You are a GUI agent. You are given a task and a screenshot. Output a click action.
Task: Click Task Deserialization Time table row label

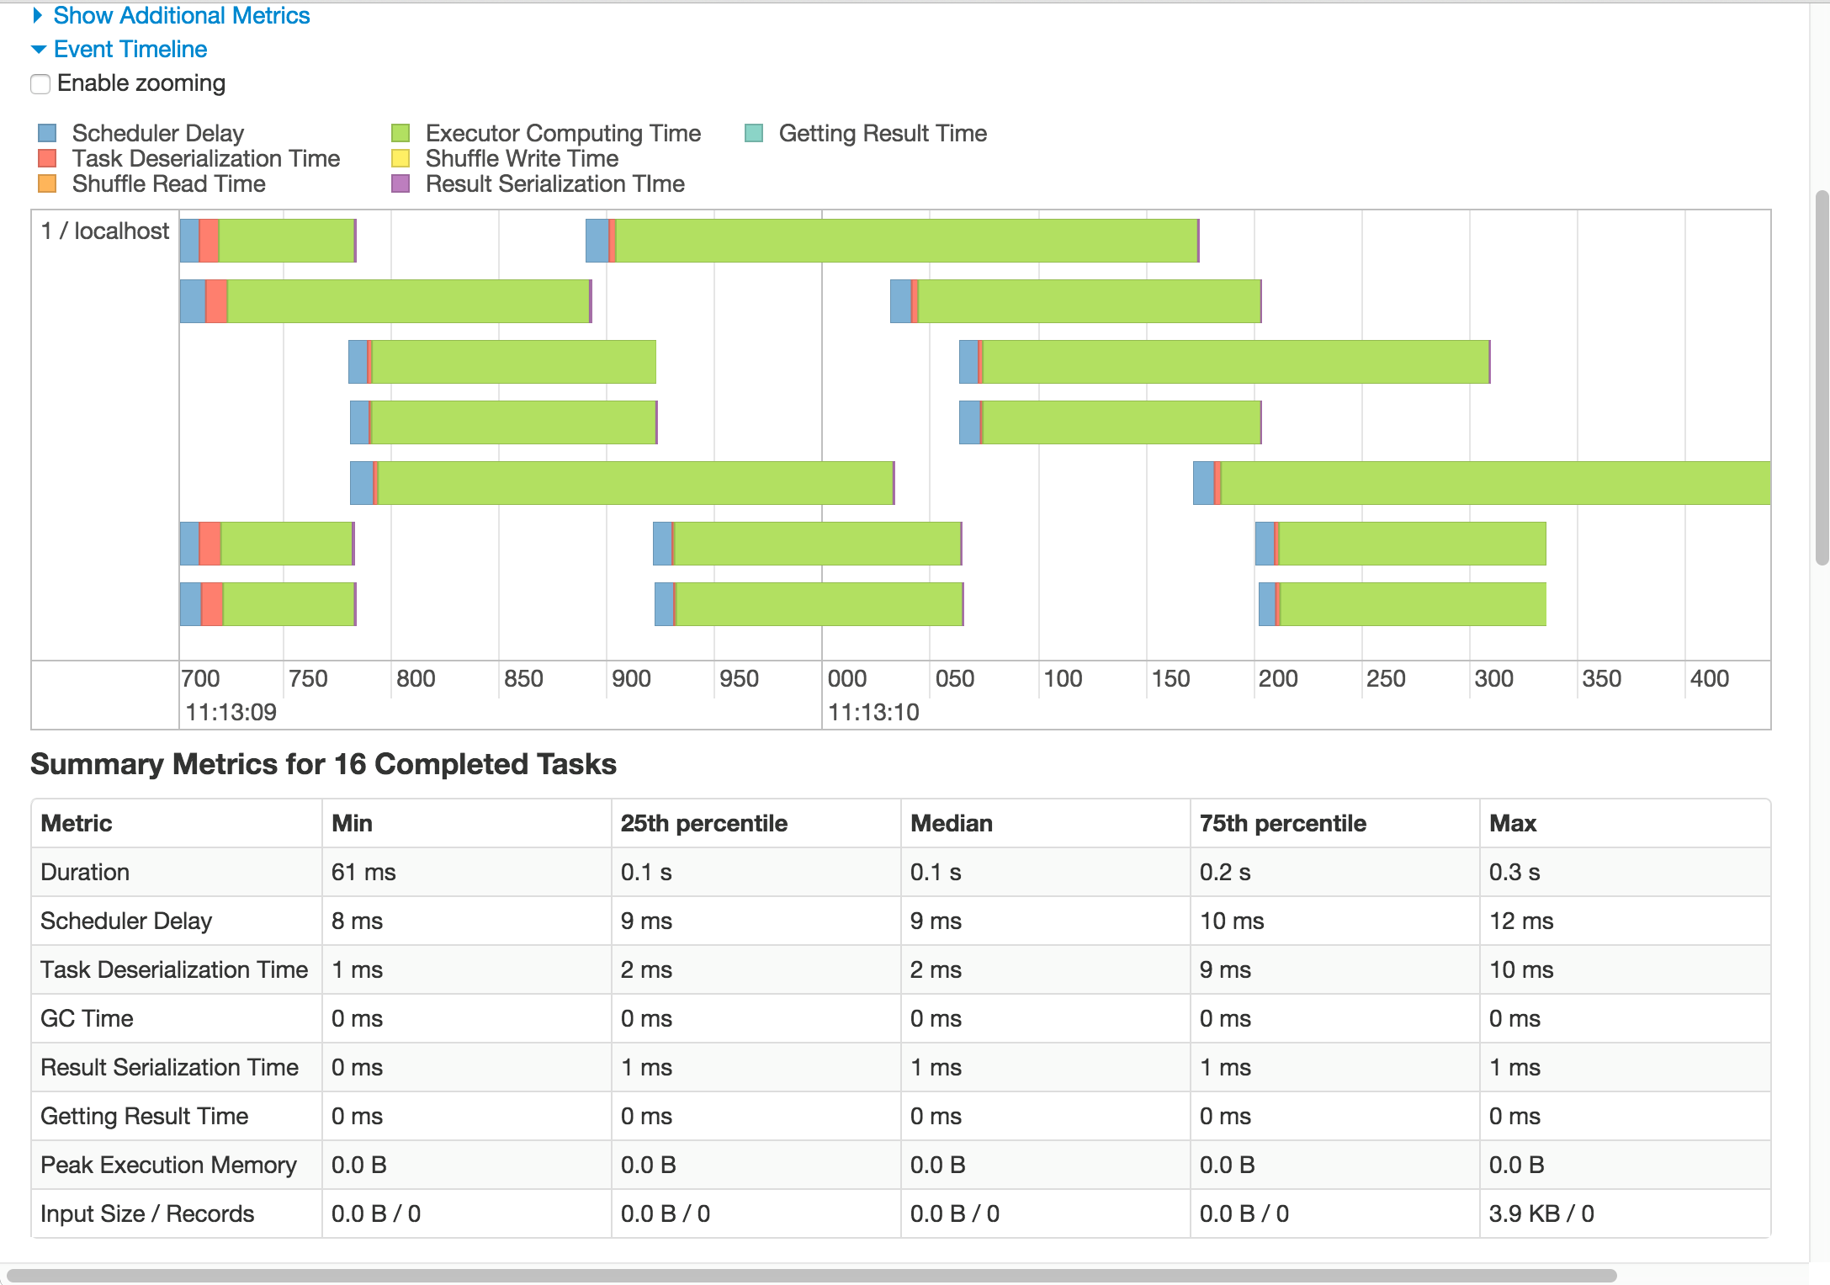[174, 969]
